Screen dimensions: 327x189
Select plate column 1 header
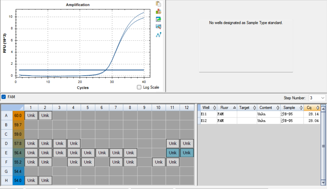[31, 108]
